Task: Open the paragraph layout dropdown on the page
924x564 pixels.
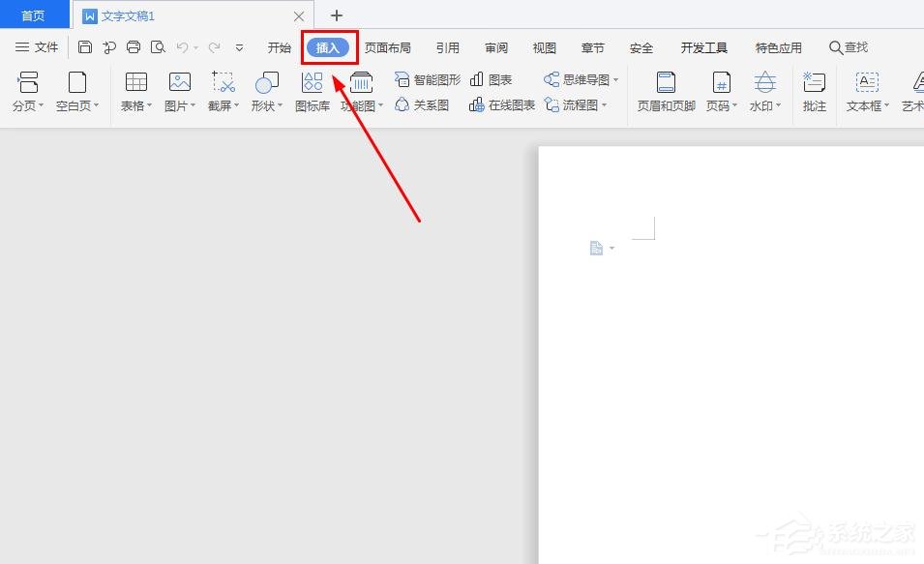Action: [612, 248]
